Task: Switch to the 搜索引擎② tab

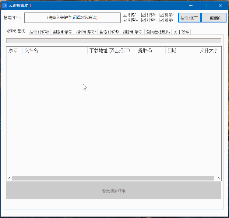Action: 39,32
